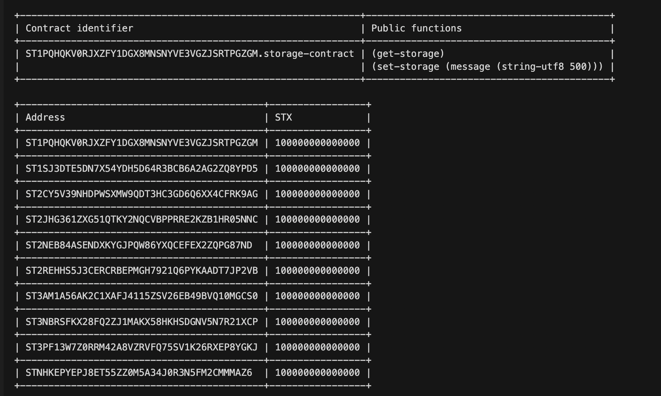The width and height of the screenshot is (661, 396).
Task: Click the "Public functions" column header text
Action: coord(416,28)
